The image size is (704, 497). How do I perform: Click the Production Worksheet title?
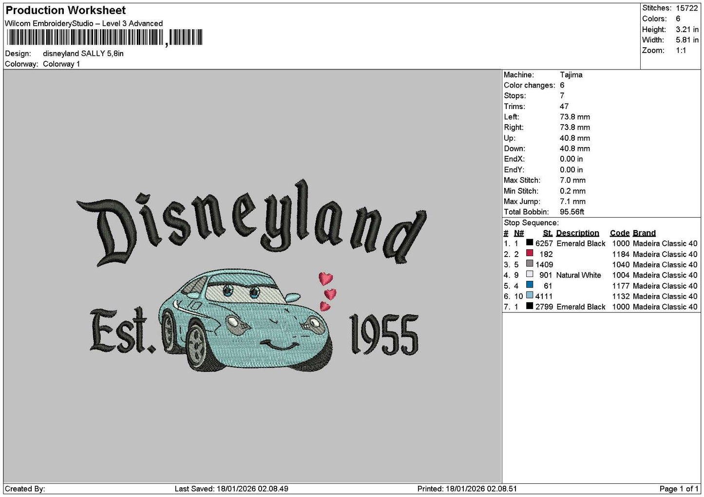point(66,10)
